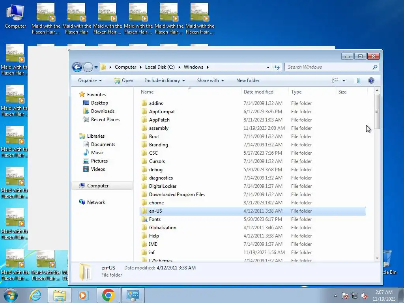Viewport: 404px width, 303px height.
Task: Open the view options dropdown arrow
Action: [344, 80]
